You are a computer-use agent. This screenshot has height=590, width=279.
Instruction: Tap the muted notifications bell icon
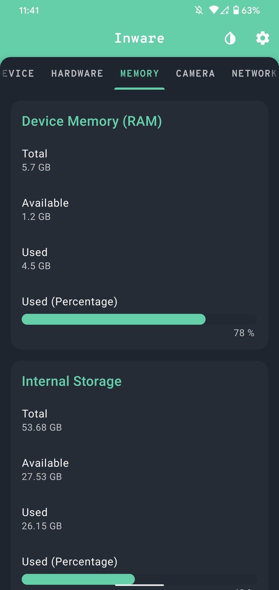[x=199, y=10]
